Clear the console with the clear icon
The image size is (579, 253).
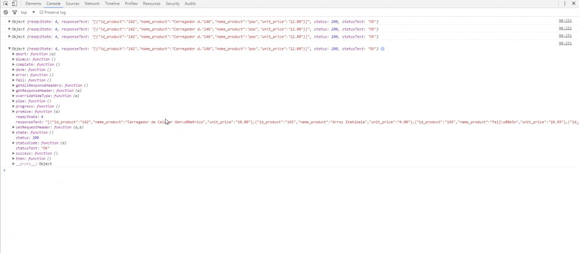point(6,12)
